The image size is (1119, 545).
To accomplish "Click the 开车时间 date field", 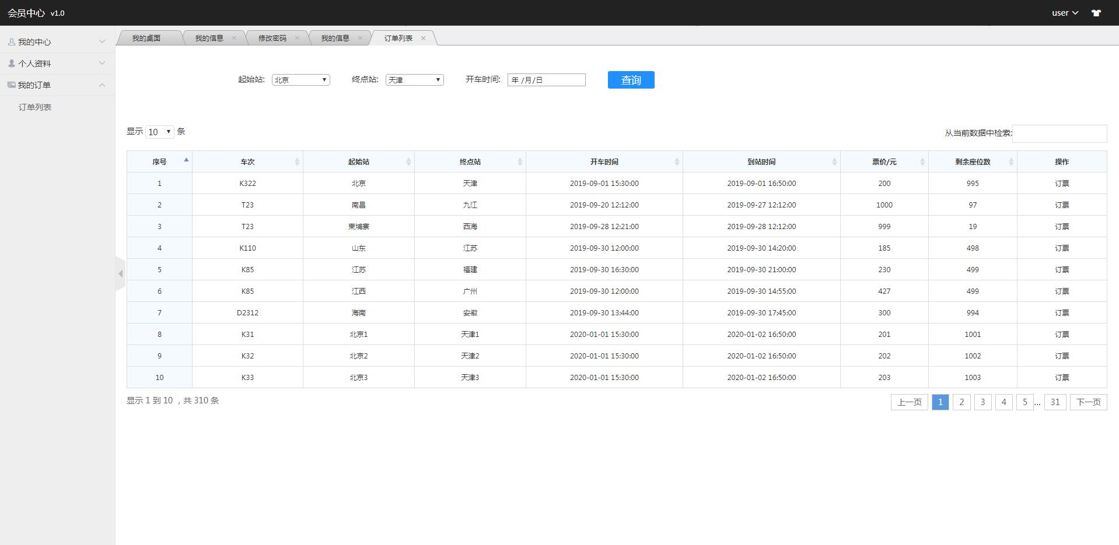I will tap(547, 80).
